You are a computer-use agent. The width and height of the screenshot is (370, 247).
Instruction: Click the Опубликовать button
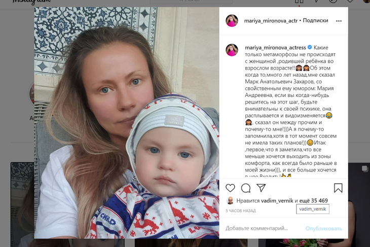pyautogui.click(x=323, y=228)
